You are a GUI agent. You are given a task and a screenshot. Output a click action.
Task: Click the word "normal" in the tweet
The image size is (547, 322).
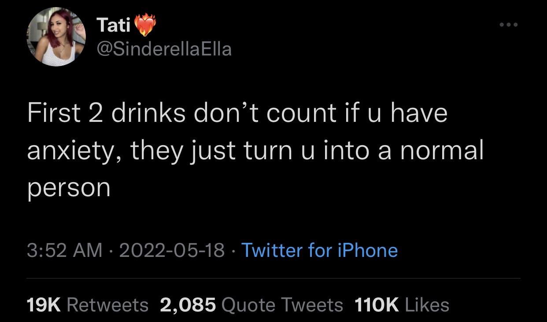coord(442,150)
